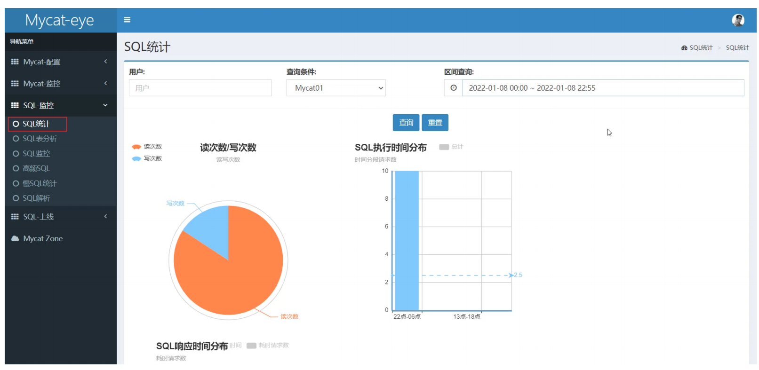Toggle 总计 legend in execution time chart
This screenshot has height=370, width=759.
[x=451, y=147]
